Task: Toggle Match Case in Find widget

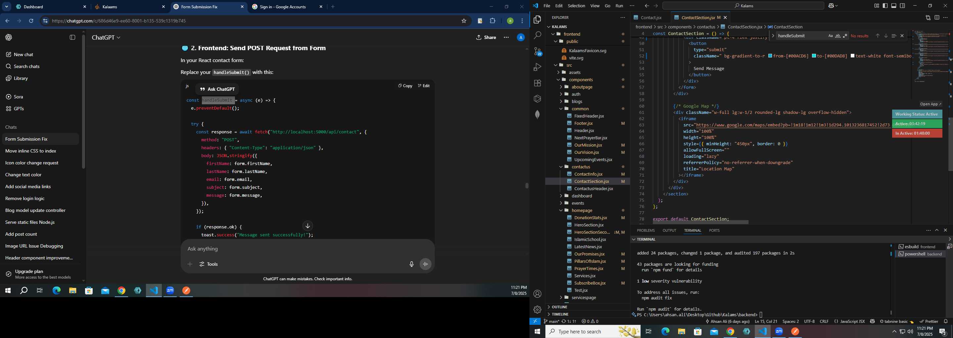Action: click(831, 36)
